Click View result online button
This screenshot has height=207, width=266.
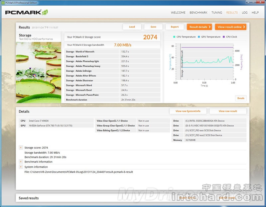[x=231, y=27]
